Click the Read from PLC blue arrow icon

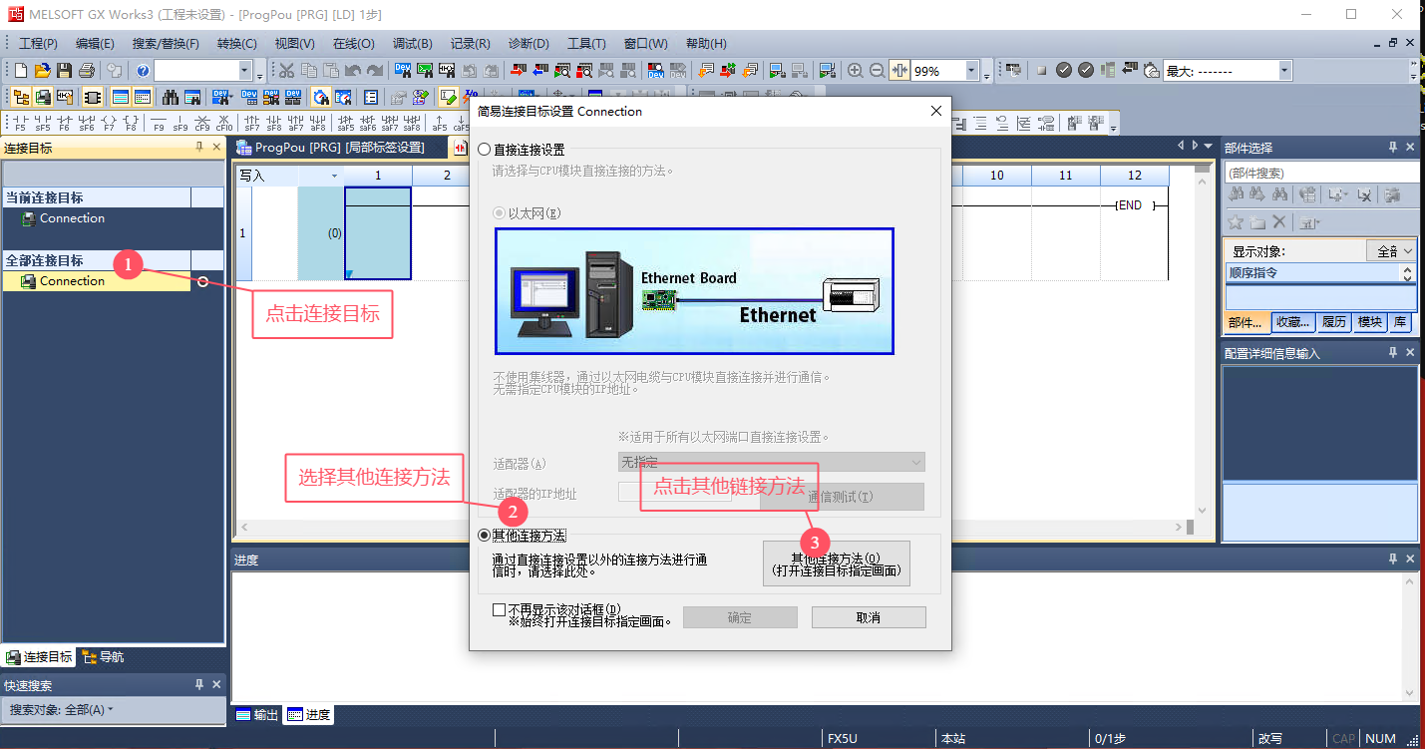[539, 71]
